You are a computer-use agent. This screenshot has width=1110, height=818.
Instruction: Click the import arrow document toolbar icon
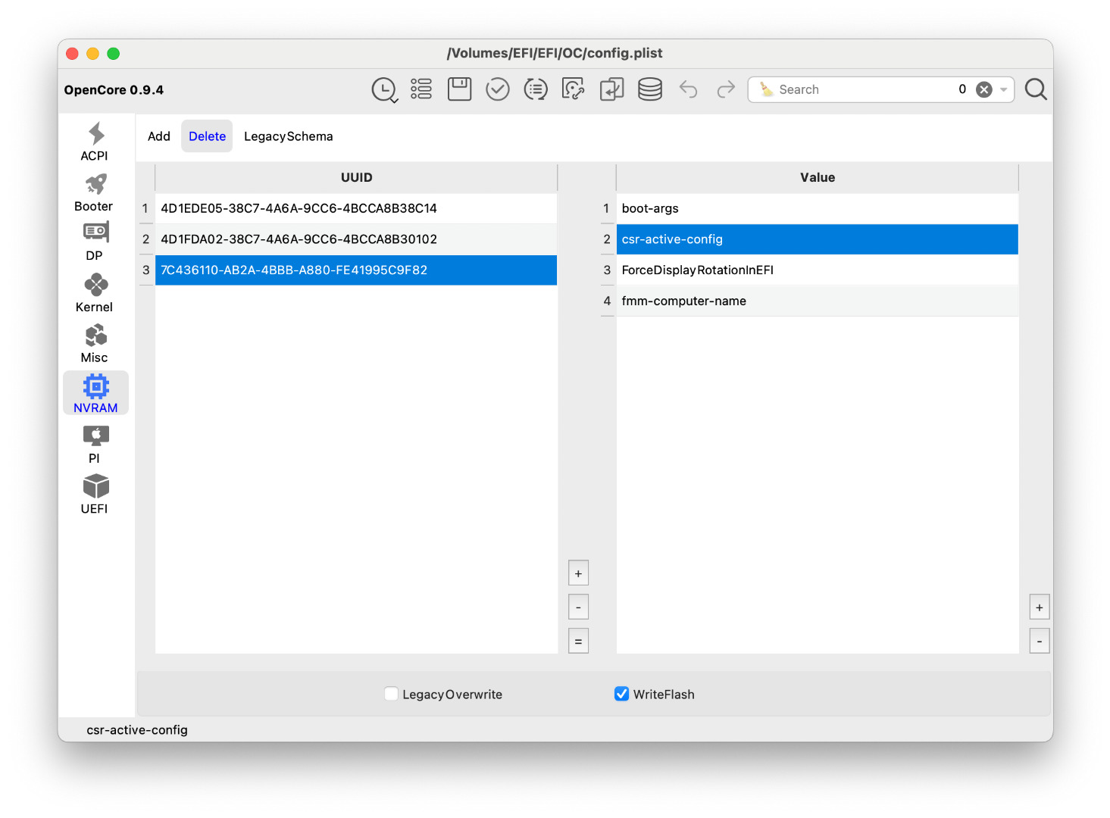611,89
